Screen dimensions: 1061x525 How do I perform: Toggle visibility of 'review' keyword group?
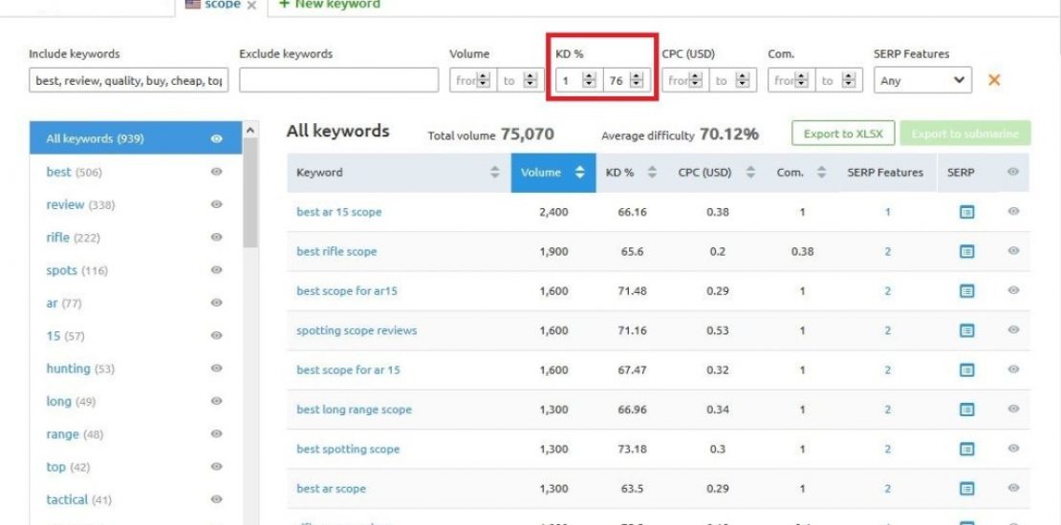click(x=217, y=205)
